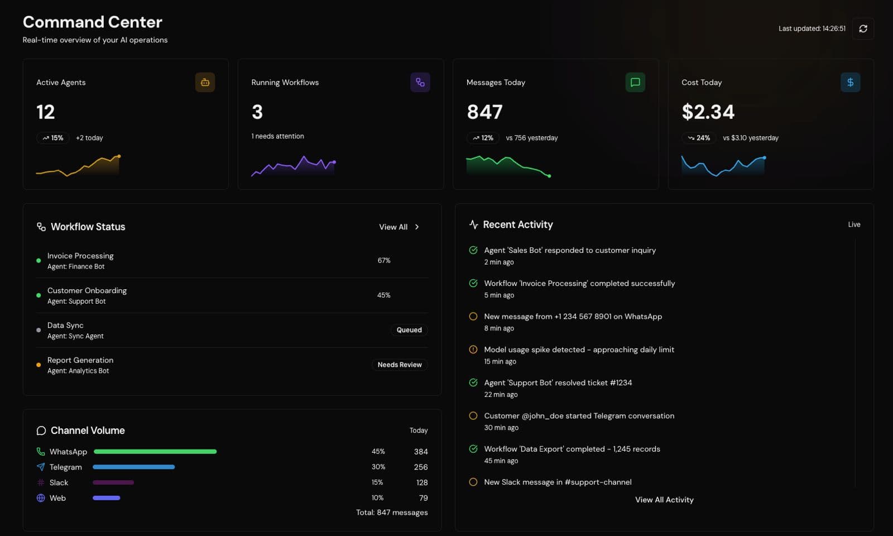Select the Live label in Recent Activity
The image size is (893, 536).
click(854, 224)
